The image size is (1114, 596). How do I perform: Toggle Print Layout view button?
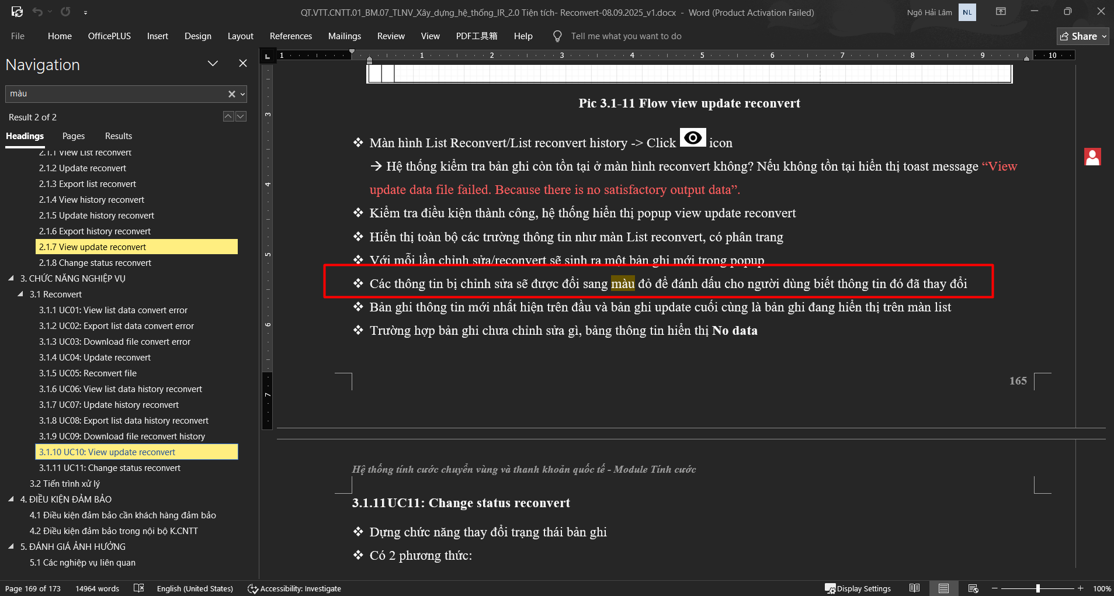pyautogui.click(x=943, y=588)
